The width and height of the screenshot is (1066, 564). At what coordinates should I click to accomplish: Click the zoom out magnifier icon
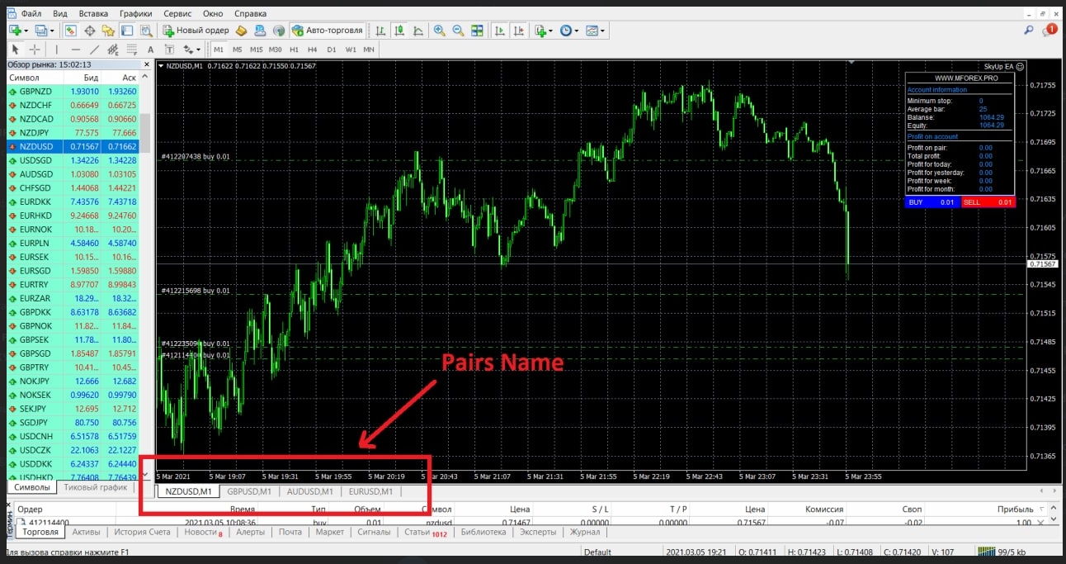pyautogui.click(x=458, y=31)
